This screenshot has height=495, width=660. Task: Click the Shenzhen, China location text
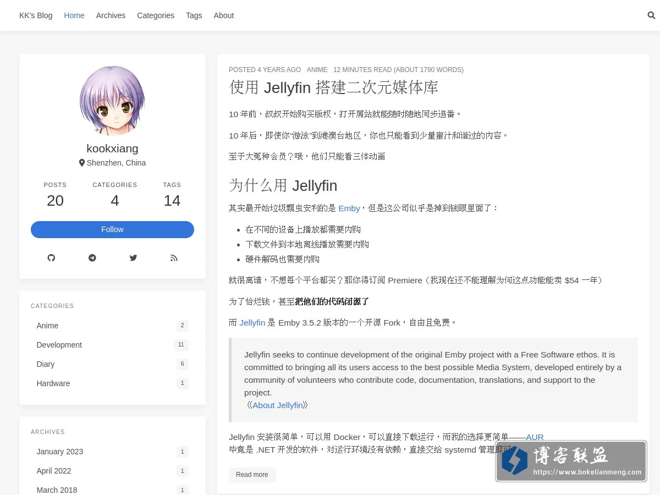coord(116,163)
